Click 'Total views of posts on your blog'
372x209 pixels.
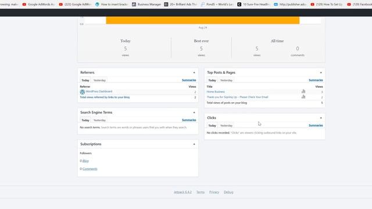227,103
